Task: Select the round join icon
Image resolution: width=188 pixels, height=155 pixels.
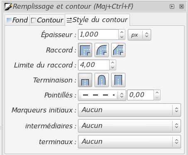Action: [102, 50]
